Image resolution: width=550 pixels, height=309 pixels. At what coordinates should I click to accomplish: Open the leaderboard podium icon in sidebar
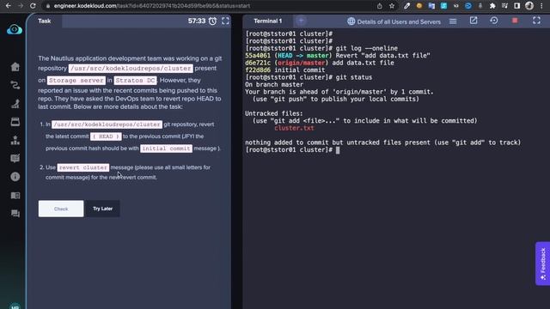15,140
